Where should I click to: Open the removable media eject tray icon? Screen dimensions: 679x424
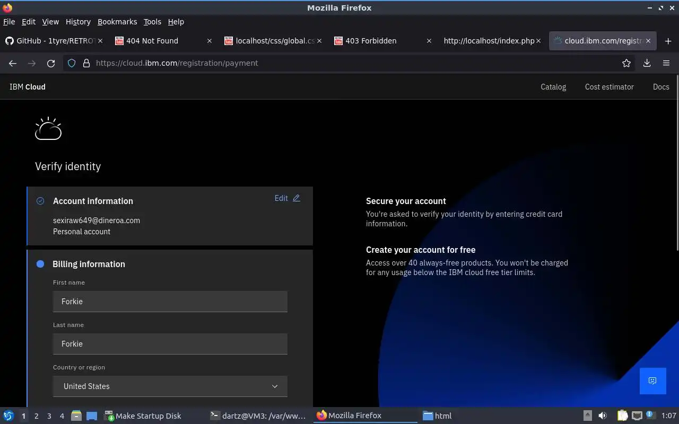[x=588, y=416]
